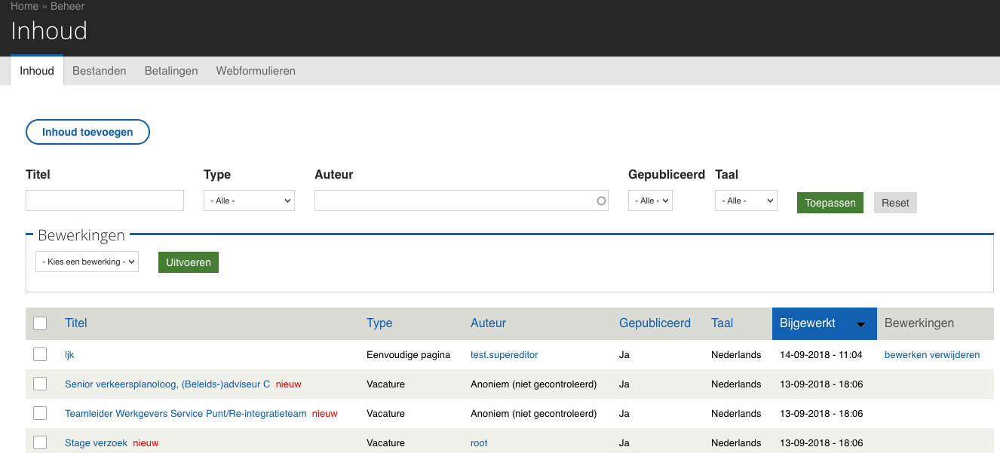Open the Webformulieren tab
1000x453 pixels.
click(x=256, y=71)
